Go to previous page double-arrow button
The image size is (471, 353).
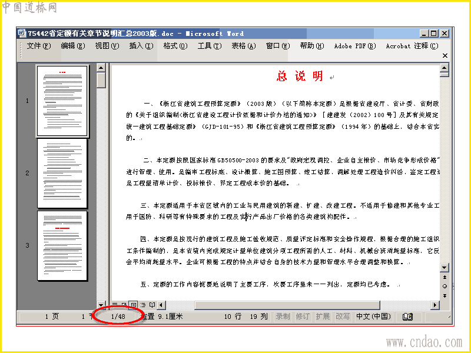pos(445,277)
